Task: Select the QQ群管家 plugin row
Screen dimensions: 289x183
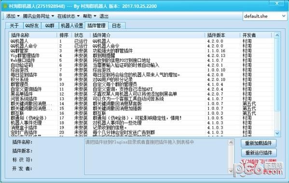Action: point(141,51)
